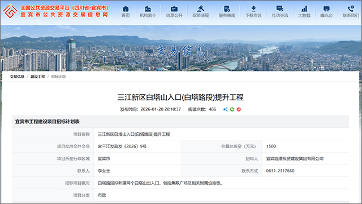Click publish time 2026-01-28 20:10:37

pos(161,109)
